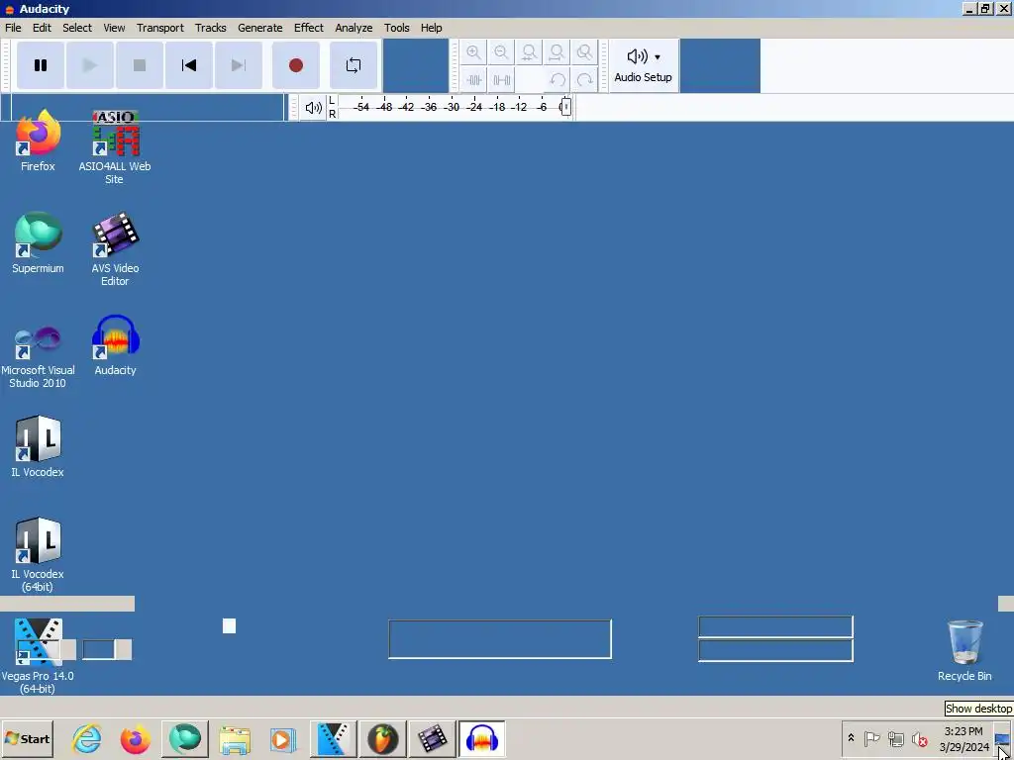
Task: Open Windows Explorer folder on taskbar
Action: 234,738
